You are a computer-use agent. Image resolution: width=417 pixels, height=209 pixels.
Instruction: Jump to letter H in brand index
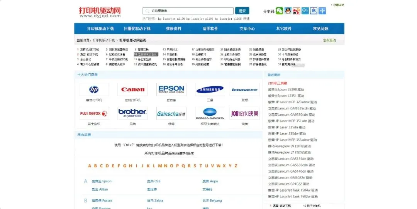click(x=131, y=166)
